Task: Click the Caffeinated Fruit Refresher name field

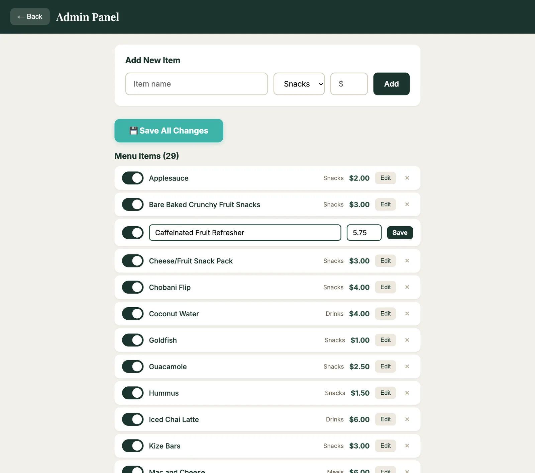Action: tap(245, 233)
